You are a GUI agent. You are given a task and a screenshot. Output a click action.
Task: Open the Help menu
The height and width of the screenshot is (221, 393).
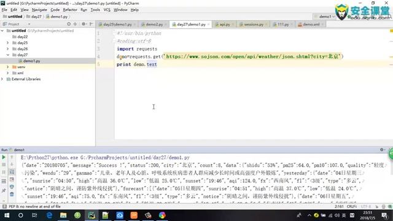(134, 10)
